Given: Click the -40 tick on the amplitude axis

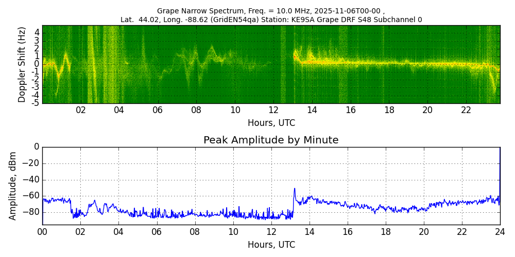Looking at the screenshot, I should pyautogui.click(x=31, y=180).
